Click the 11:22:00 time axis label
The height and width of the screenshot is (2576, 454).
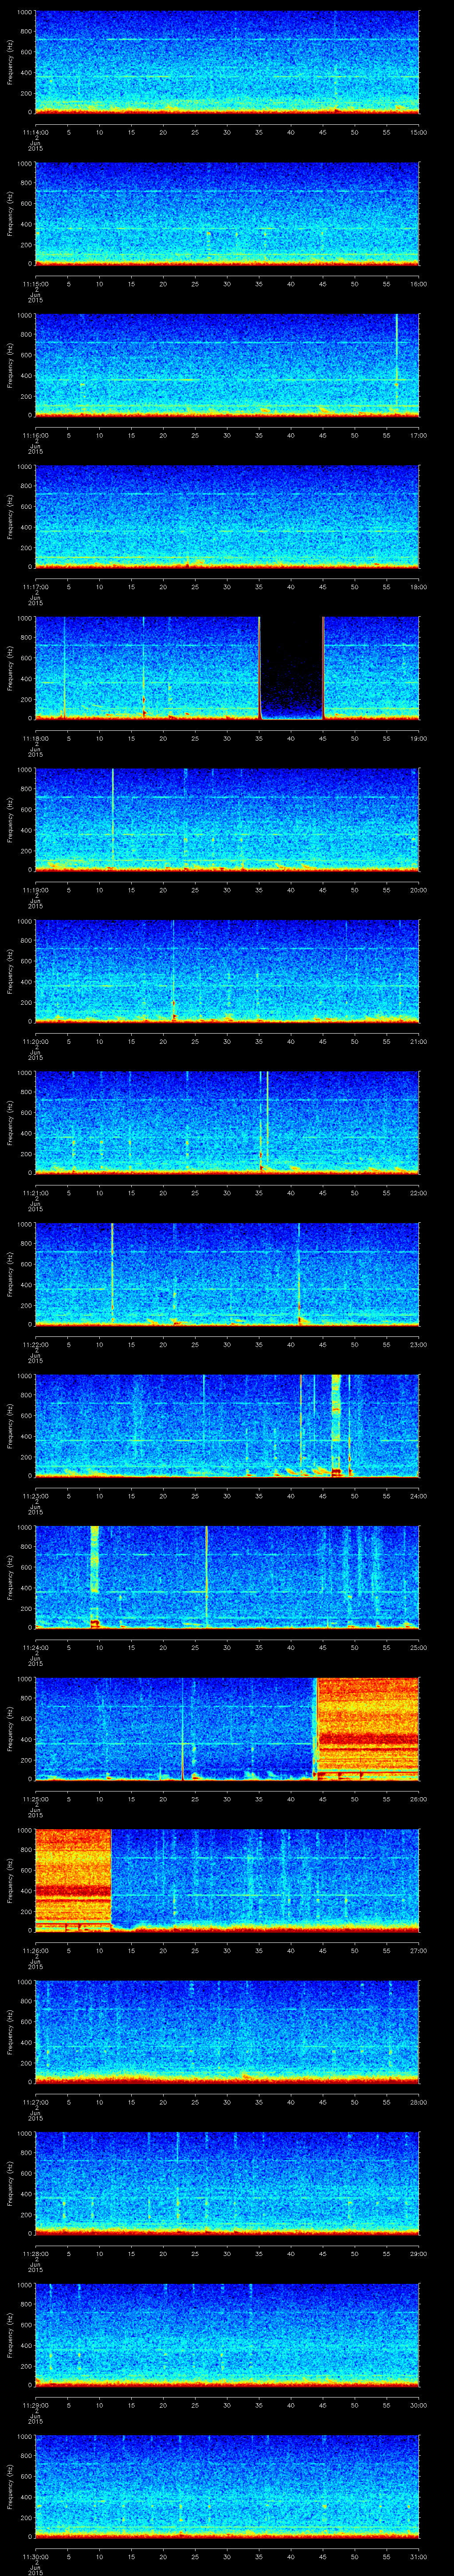point(35,1344)
